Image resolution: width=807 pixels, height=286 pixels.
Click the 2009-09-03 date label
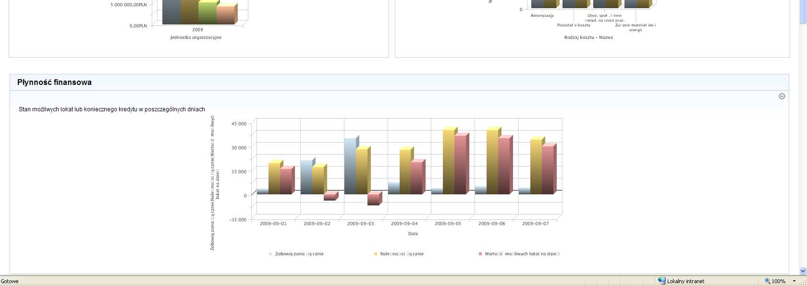(361, 224)
